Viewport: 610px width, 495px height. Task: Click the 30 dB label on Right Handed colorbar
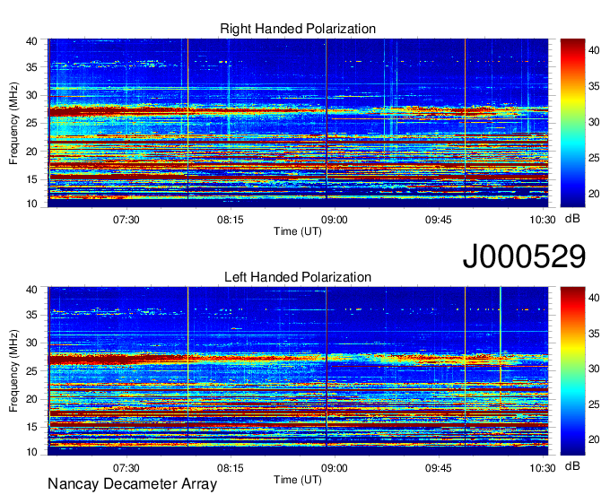click(594, 122)
